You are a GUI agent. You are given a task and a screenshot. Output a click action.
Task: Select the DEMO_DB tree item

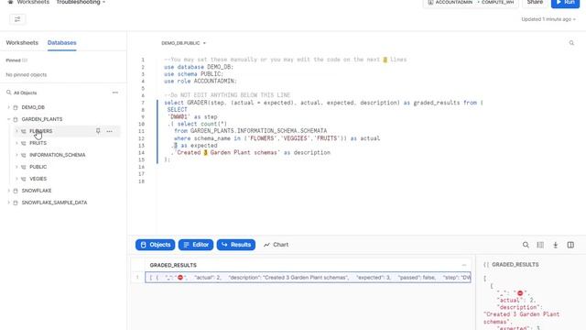[33, 107]
